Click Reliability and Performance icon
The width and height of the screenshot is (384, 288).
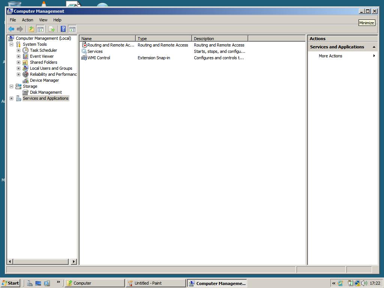tap(25, 74)
